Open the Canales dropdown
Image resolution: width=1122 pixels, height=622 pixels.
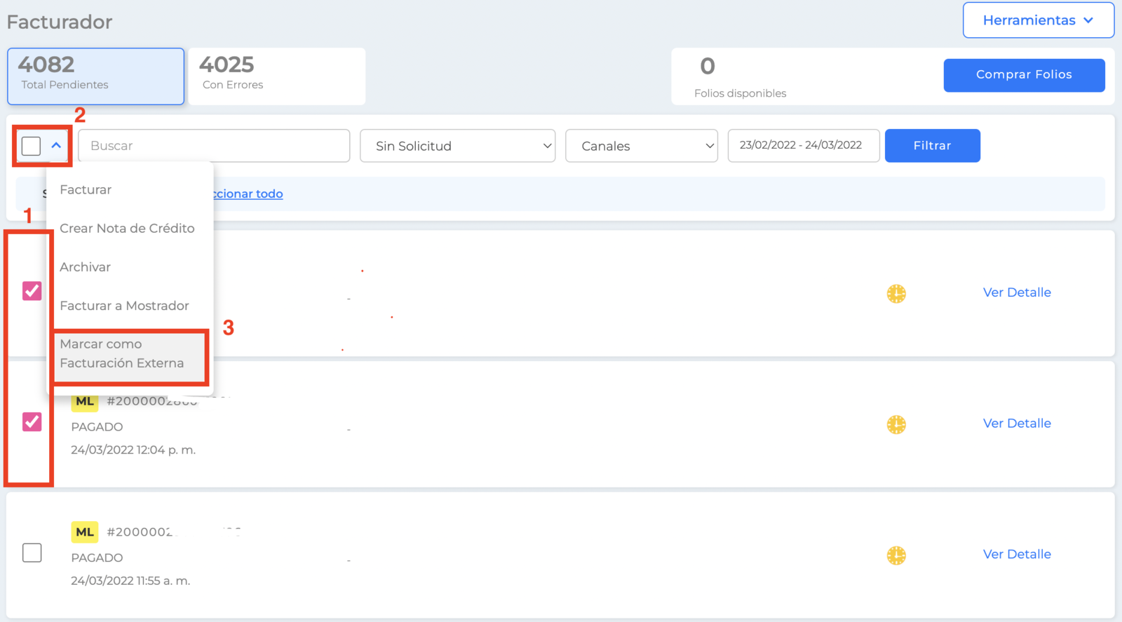click(642, 146)
